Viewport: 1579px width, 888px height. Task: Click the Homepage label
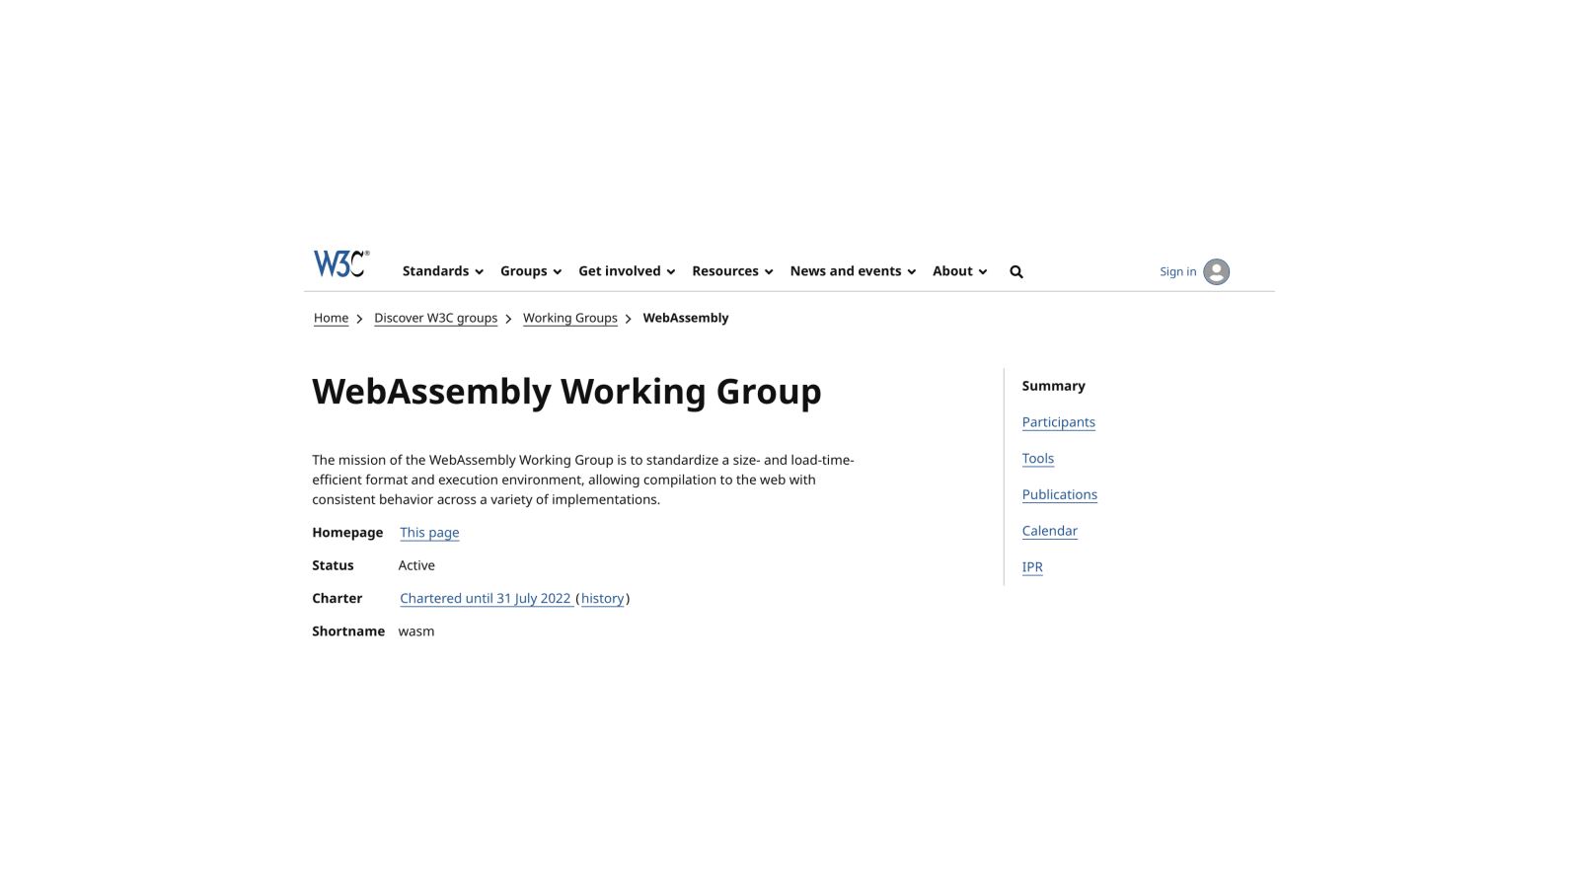pyautogui.click(x=347, y=533)
